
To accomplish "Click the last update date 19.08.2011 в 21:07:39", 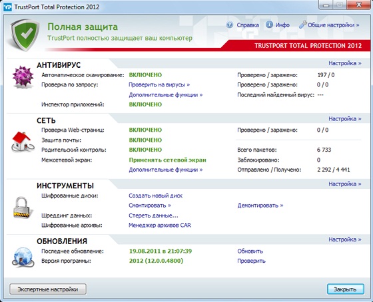I will coord(161,251).
